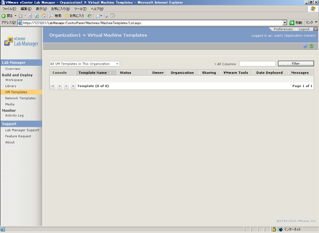319x233 pixels.
Task: Click the IE Forward arrow icon
Action: pyautogui.click(x=20, y=16)
